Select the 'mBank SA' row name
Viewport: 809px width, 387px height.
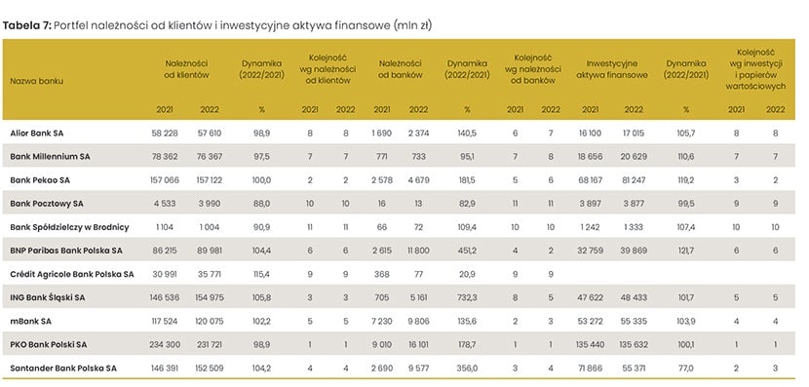(x=30, y=321)
